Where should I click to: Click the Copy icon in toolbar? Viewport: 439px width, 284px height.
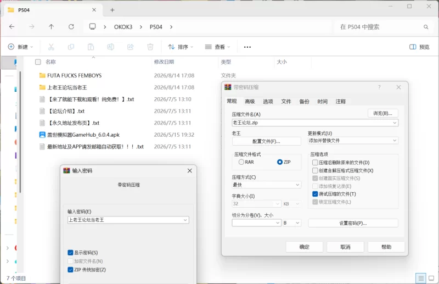click(x=71, y=47)
